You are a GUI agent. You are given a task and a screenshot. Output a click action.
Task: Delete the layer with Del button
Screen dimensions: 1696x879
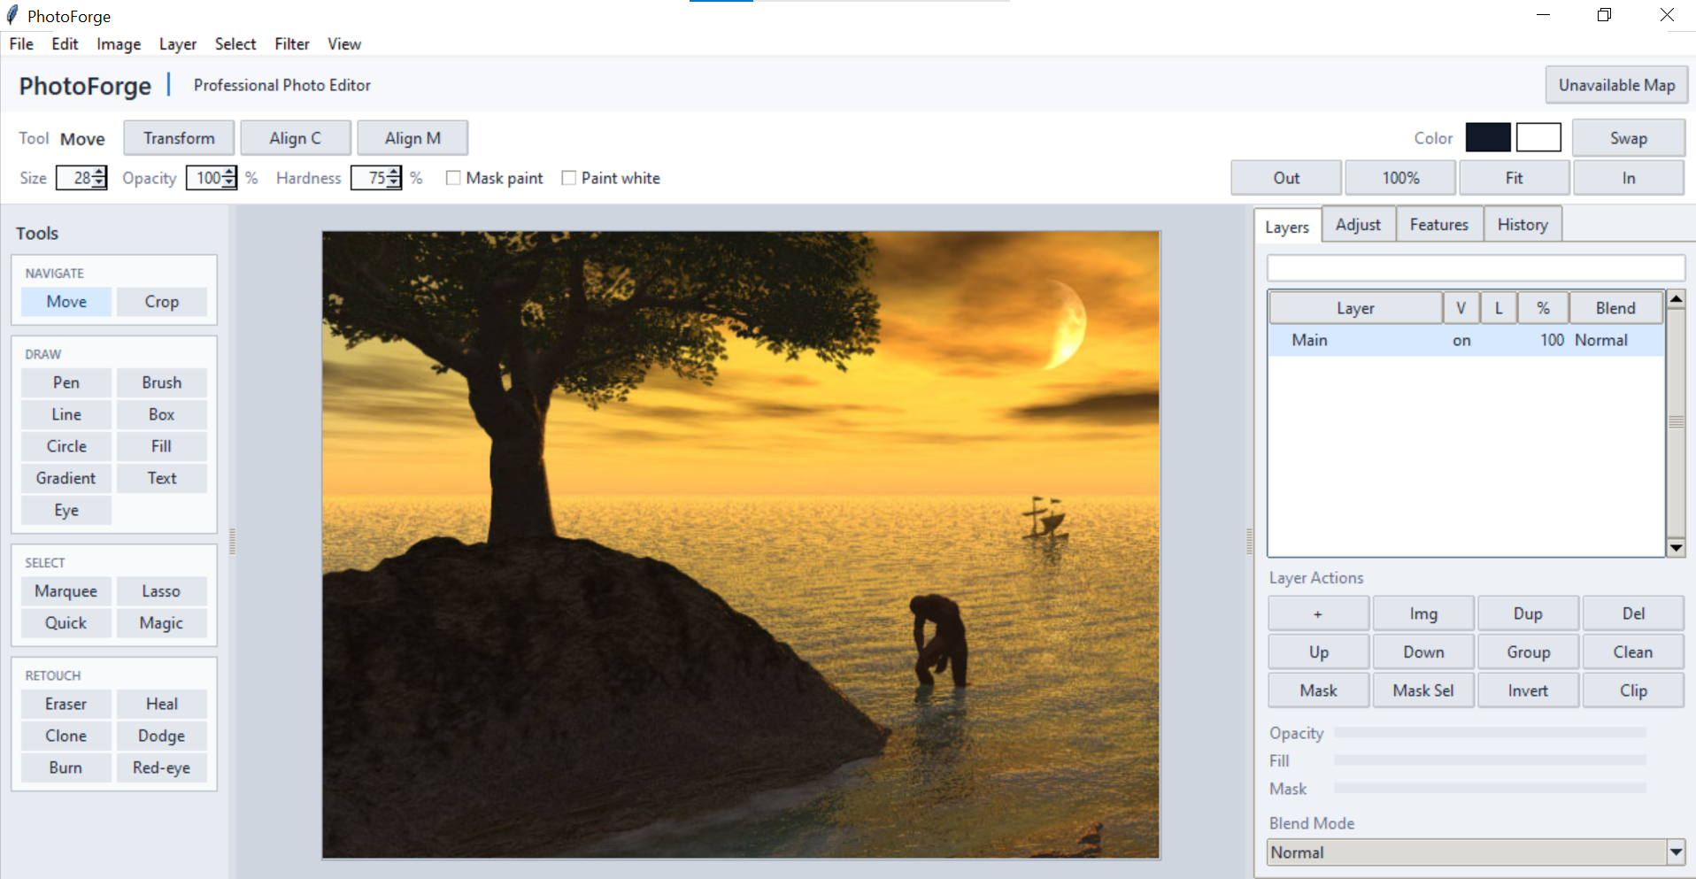coord(1633,613)
